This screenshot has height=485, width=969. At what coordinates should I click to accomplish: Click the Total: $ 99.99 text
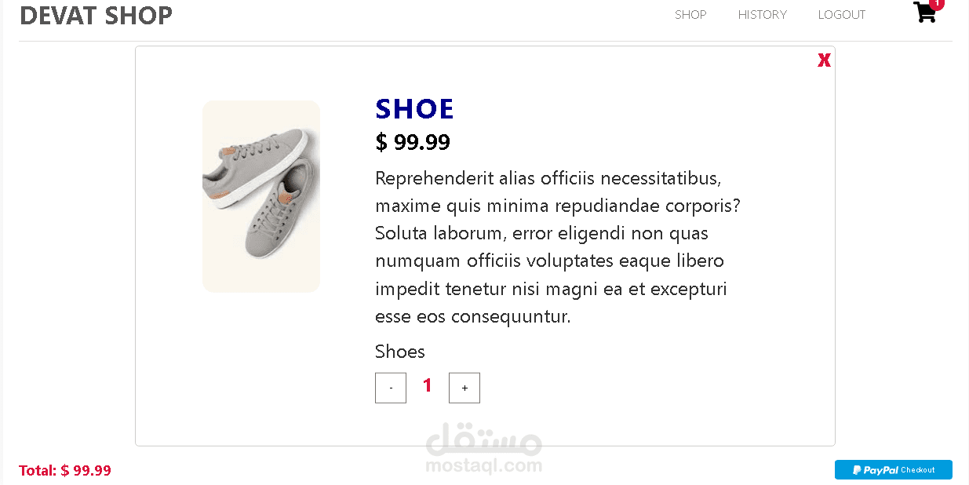point(65,471)
